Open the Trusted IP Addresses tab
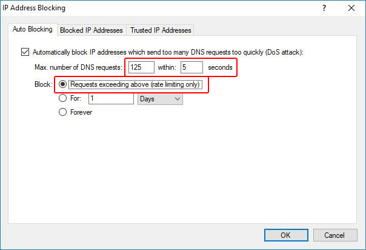 tap(161, 30)
